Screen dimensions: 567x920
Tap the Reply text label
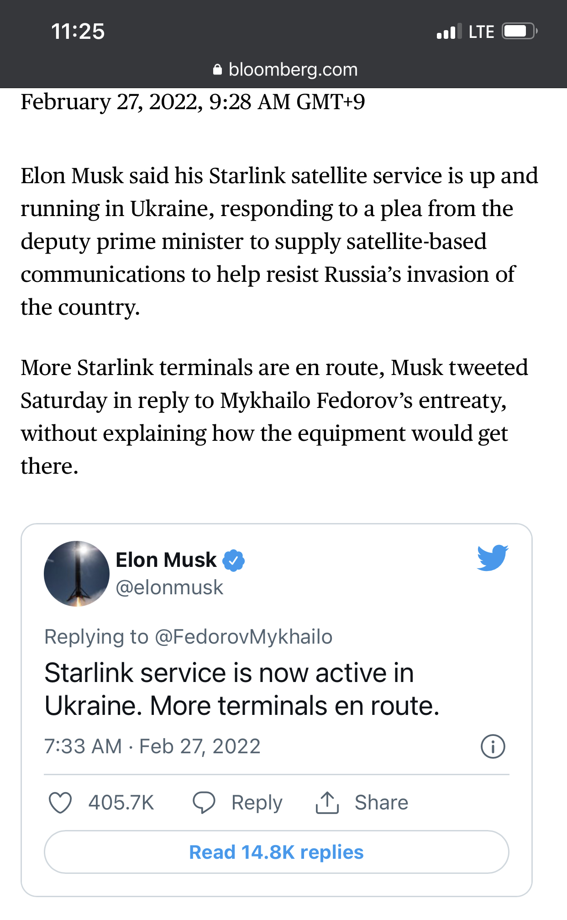click(x=257, y=803)
